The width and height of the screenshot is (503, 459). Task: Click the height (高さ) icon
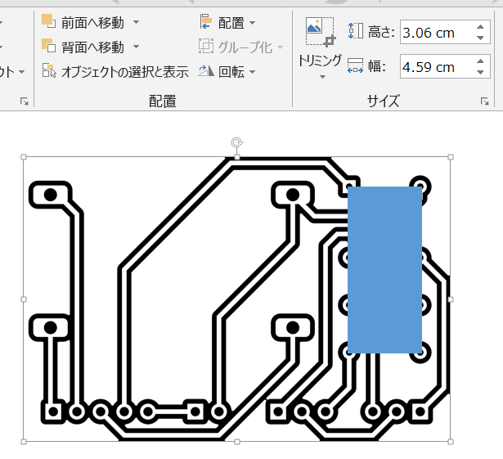[356, 31]
